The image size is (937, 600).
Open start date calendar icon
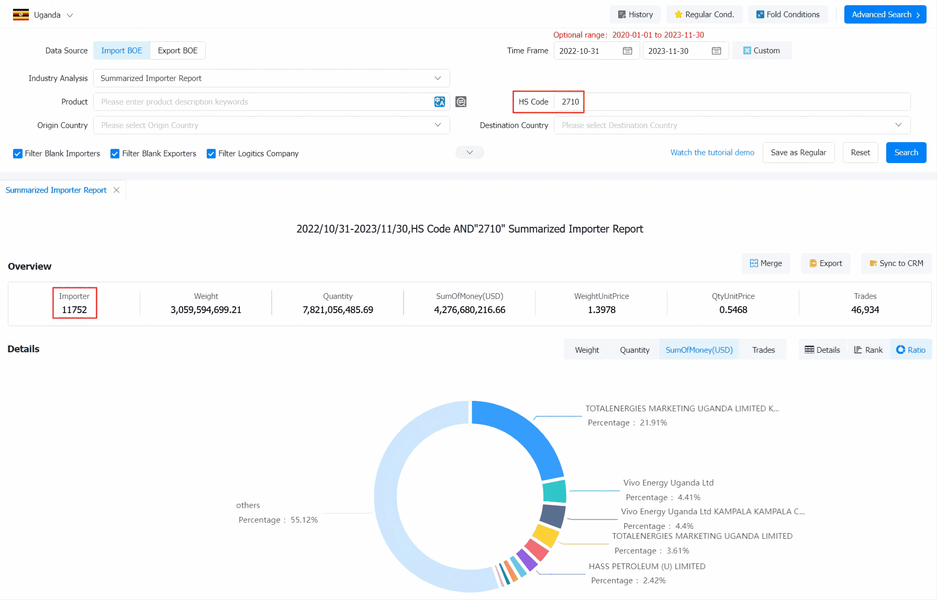tap(628, 51)
